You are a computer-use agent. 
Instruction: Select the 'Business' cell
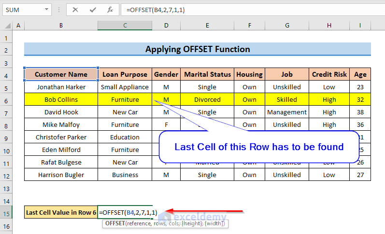tap(125, 175)
